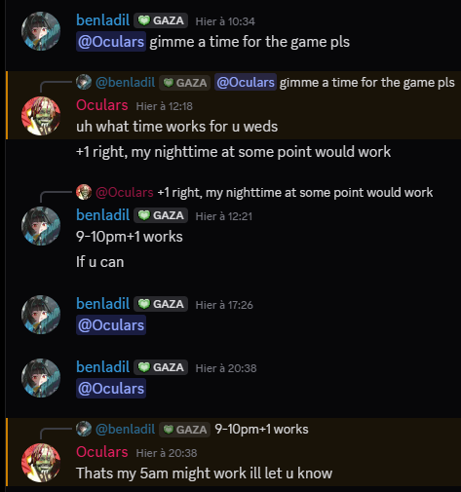Viewport: 461px width, 492px height.
Task: Click the @Oculars mention in the 10:34 message
Action: pos(111,42)
